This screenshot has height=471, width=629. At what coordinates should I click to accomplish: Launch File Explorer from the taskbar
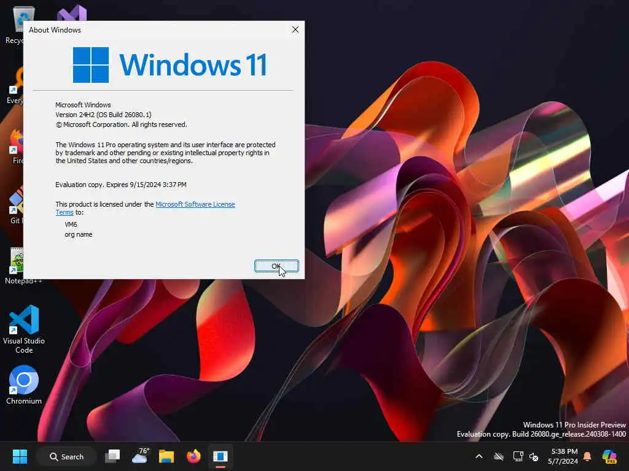[x=166, y=456]
